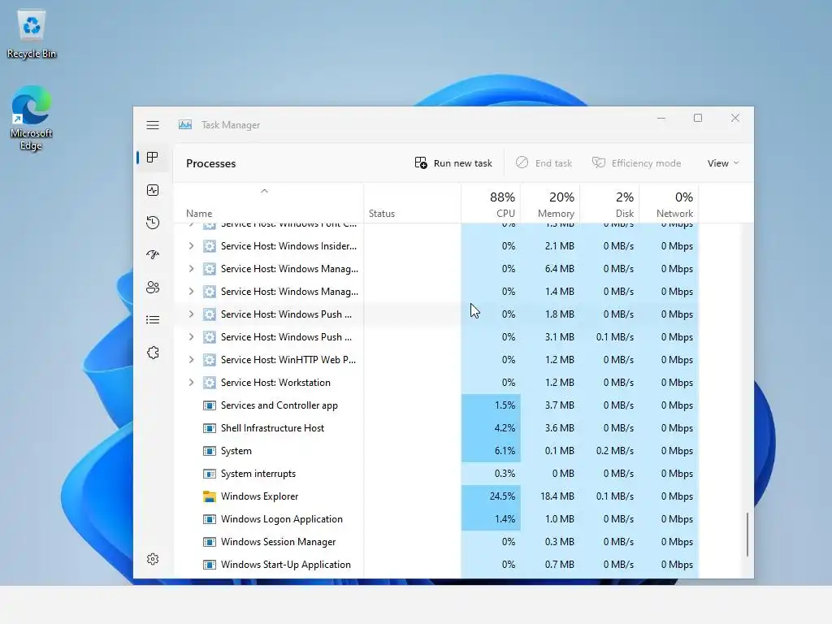Viewport: 832px width, 624px height.
Task: Open the View dropdown menu
Action: coord(723,163)
